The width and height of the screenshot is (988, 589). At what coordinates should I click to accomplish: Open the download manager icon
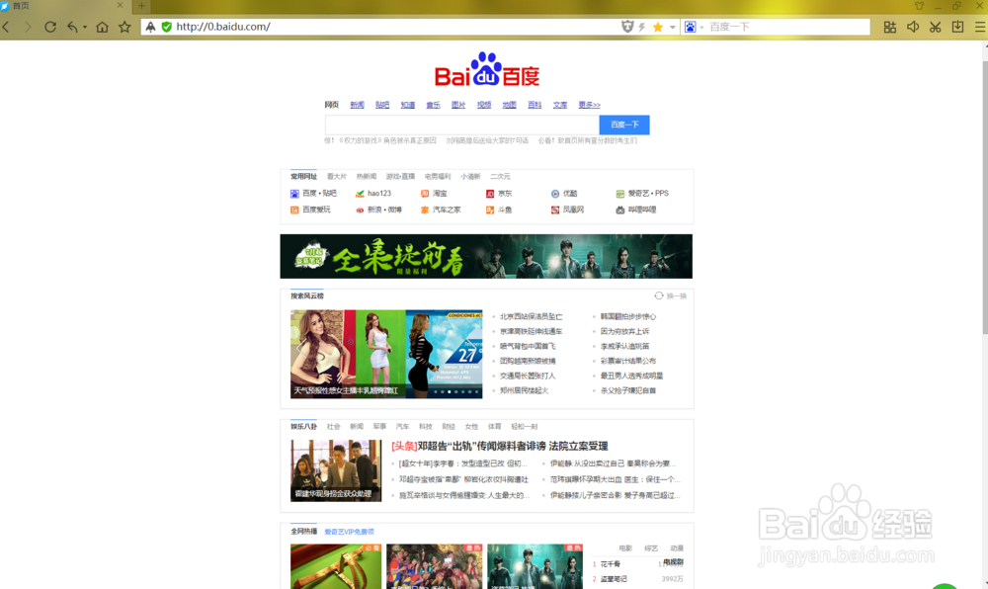pyautogui.click(x=958, y=27)
